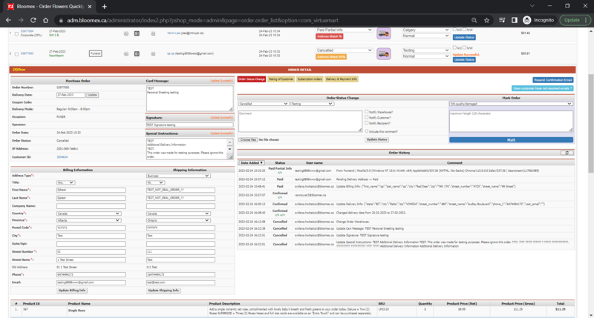
Task: Click the page vertical scrollbar
Action: (590, 123)
